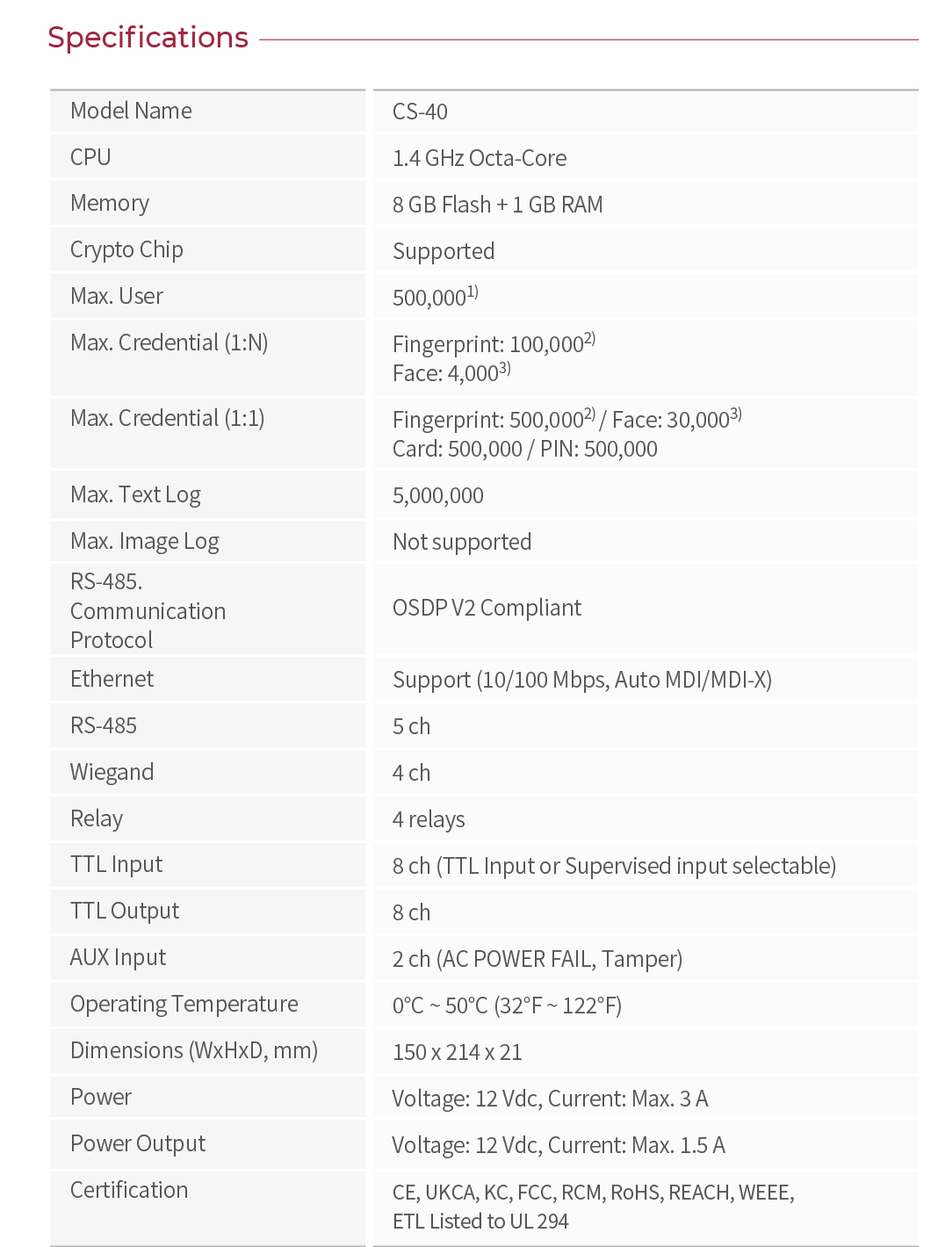This screenshot has width=938, height=1247.
Task: Select the 1.4 GHz Octa-Core value
Action: tap(480, 158)
